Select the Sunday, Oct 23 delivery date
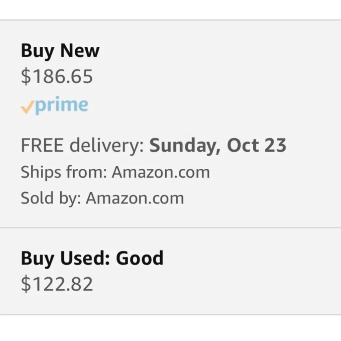 coord(218,145)
